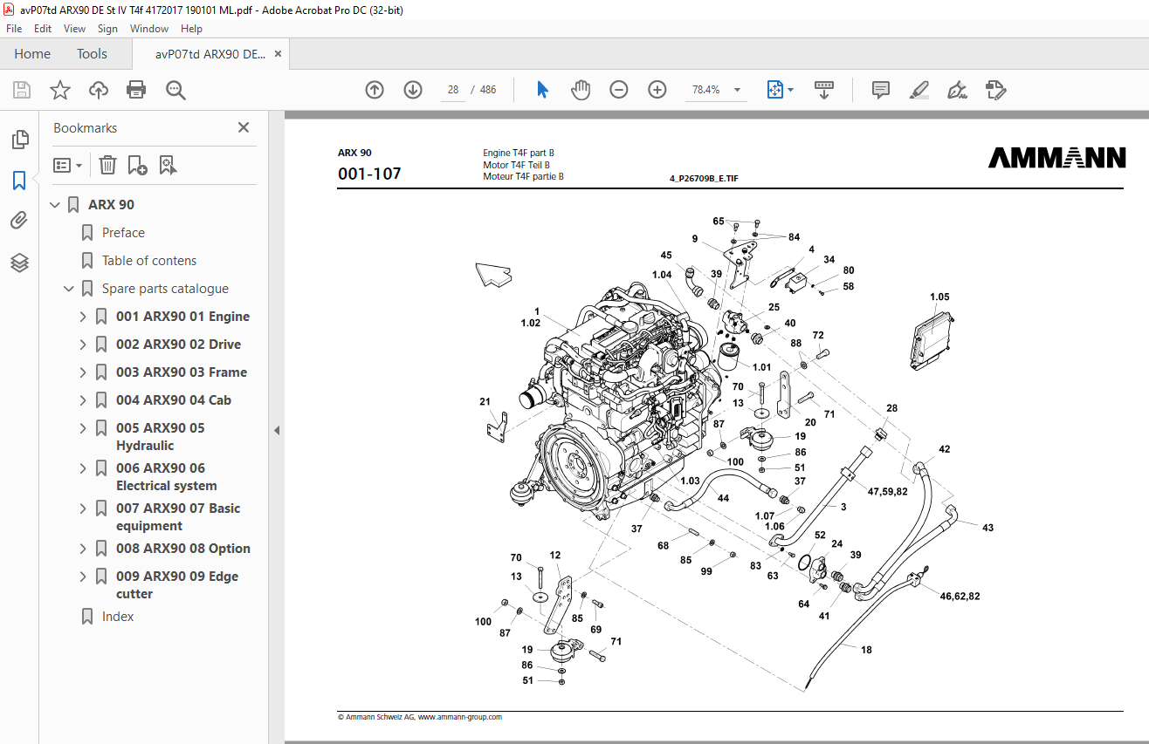Click the scrolling mode keyboard icon
The width and height of the screenshot is (1149, 744).
[825, 90]
